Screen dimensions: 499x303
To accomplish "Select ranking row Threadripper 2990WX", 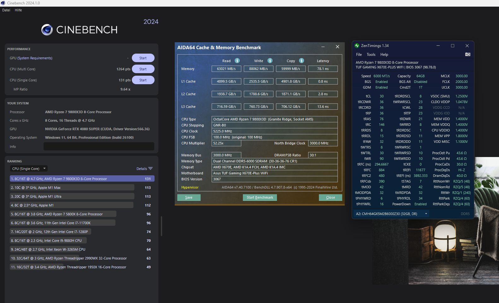I will pos(82,258).
